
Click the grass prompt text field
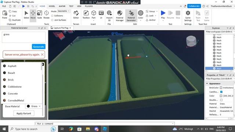pos(23,37)
